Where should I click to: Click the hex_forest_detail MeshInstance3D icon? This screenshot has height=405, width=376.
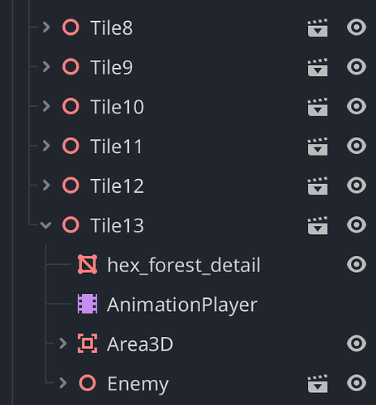88,264
